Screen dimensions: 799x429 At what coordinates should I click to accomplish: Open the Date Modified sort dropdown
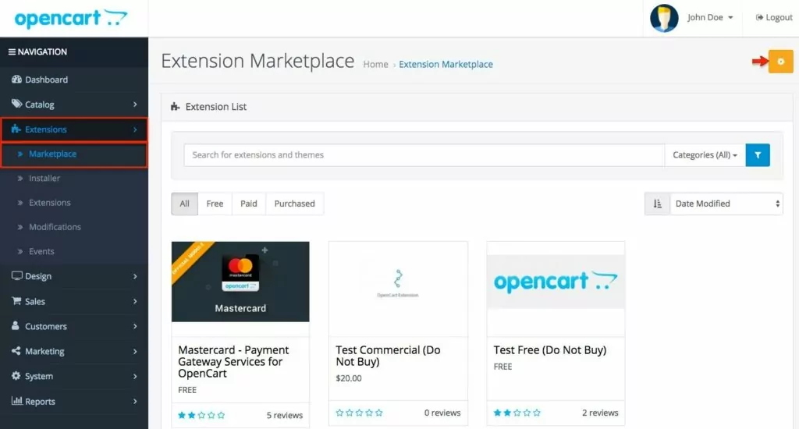click(726, 204)
